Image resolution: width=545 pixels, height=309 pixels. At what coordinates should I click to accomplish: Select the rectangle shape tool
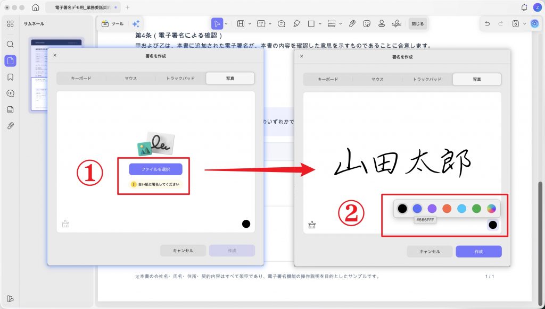click(x=311, y=23)
